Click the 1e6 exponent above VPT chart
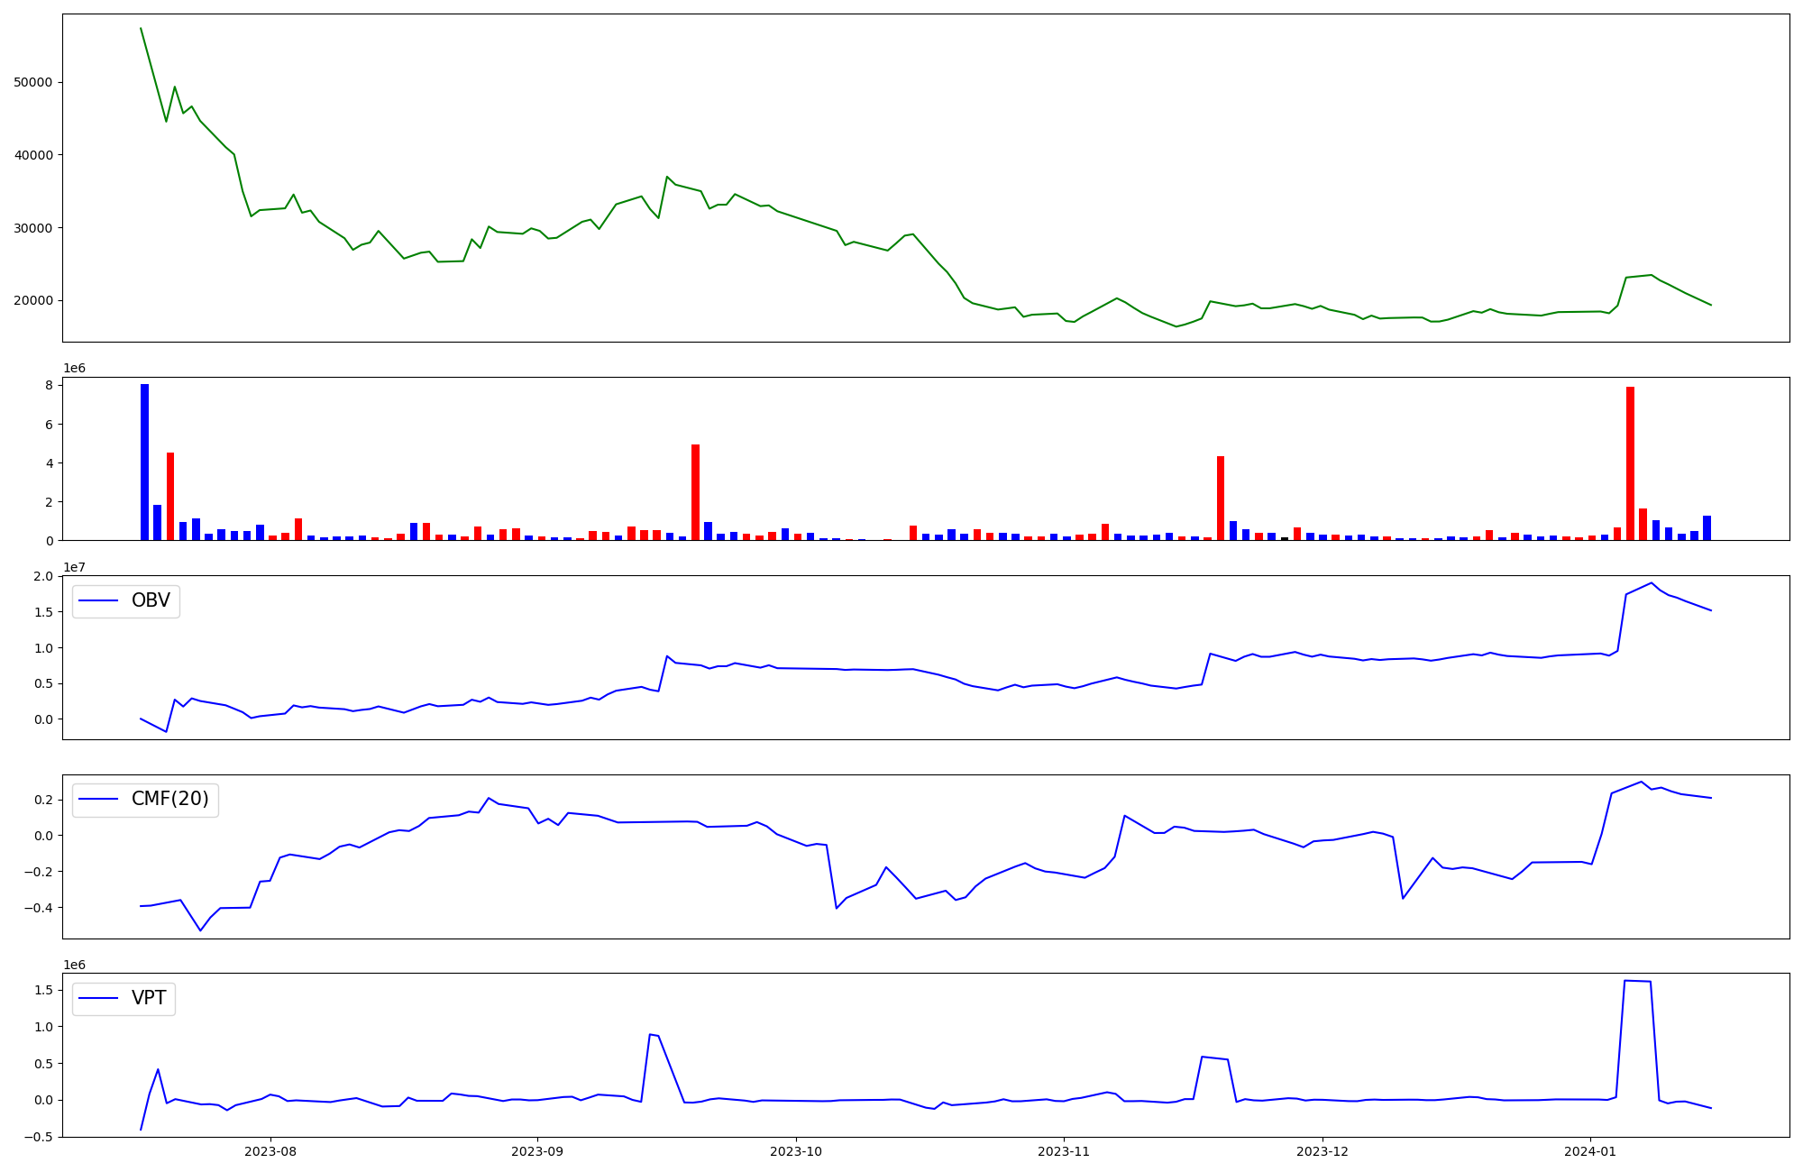The width and height of the screenshot is (1803, 1172). [x=74, y=965]
